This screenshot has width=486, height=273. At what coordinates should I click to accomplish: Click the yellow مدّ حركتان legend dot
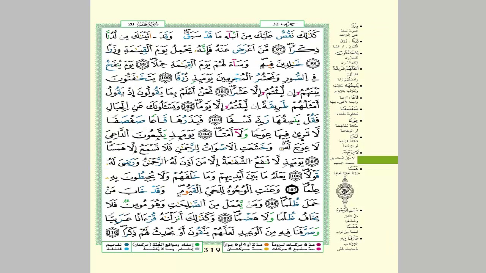[267, 249]
